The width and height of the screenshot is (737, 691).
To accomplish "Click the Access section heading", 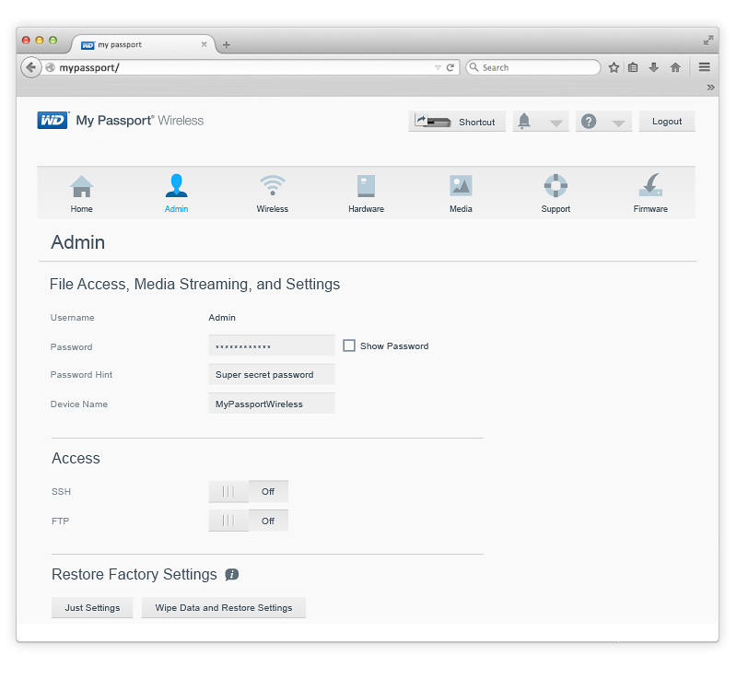I will (76, 458).
